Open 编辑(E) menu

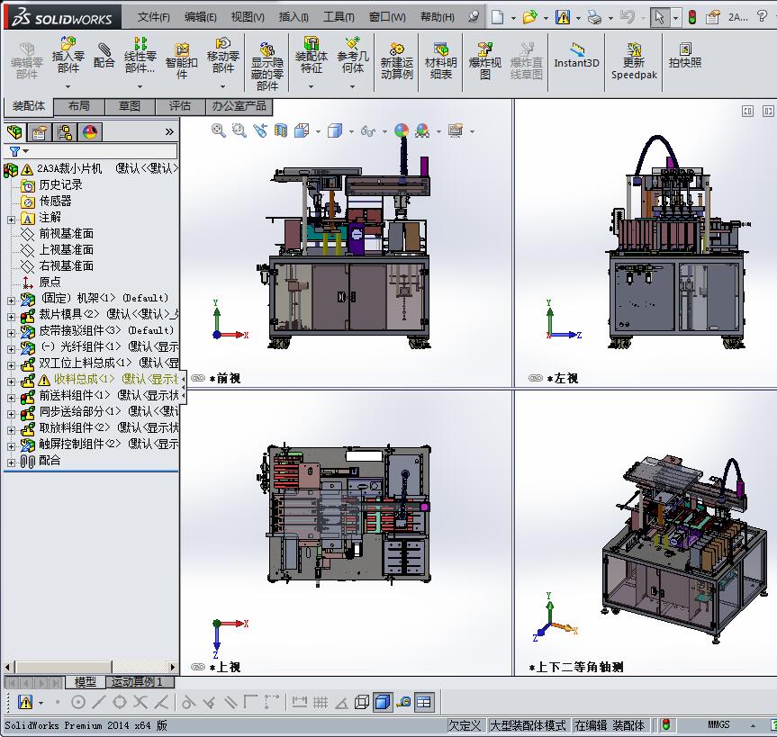[x=200, y=17]
